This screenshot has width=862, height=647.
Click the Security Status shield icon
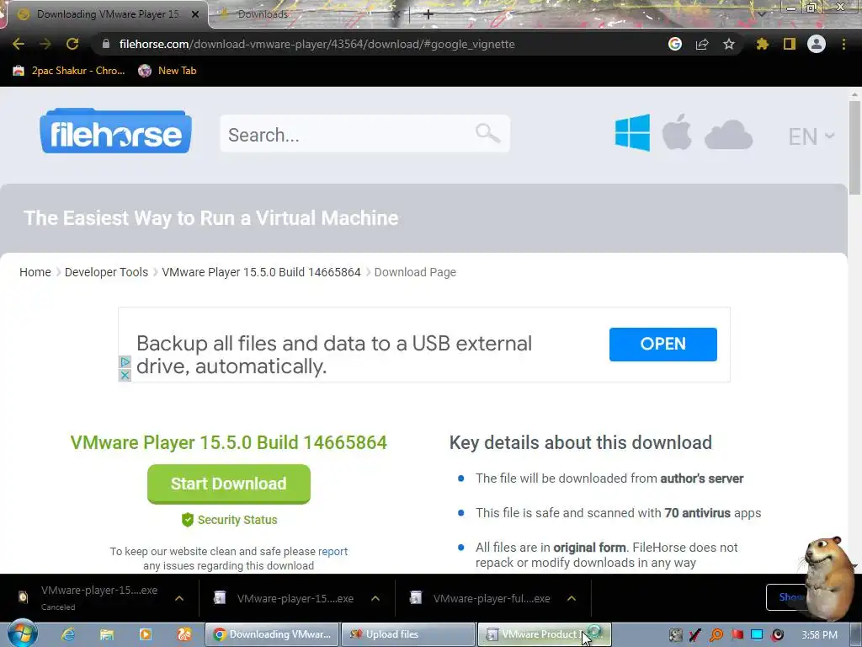188,520
